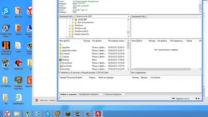Sort local files by Имя файла column
Image resolution: width=208 pixels, height=117 pixels.
(71, 41)
